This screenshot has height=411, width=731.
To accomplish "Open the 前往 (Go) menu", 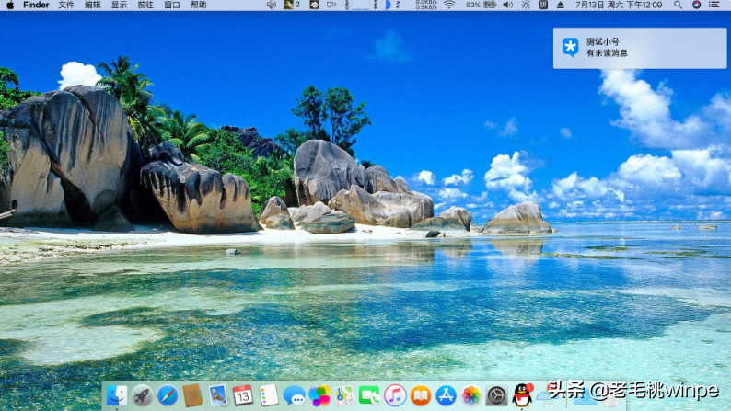I will click(x=145, y=6).
